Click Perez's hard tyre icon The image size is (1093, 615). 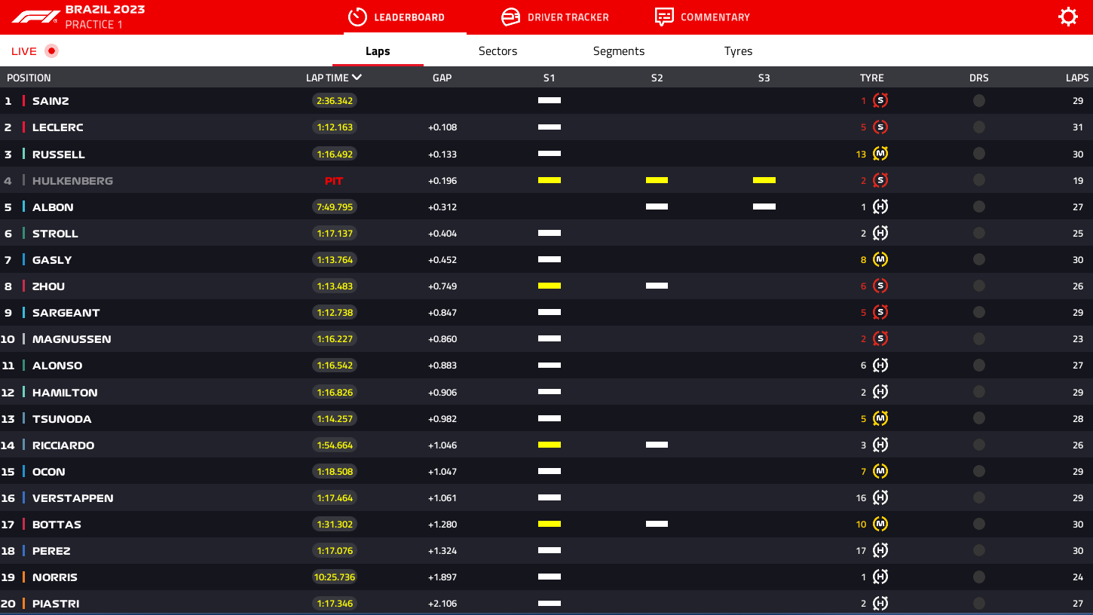(x=880, y=550)
